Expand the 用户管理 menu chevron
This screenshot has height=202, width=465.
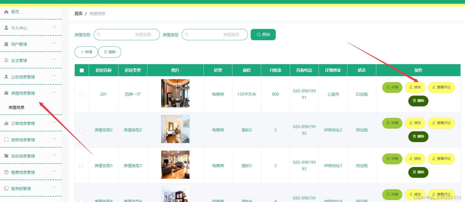(x=54, y=43)
